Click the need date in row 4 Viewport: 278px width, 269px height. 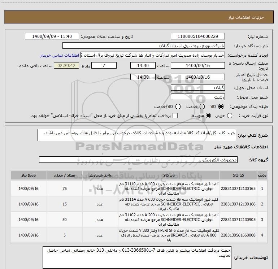click(x=29, y=235)
